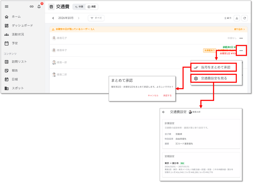Viewport: 253px width, 183px height.
Task: Go to next month with right chevron
Action: [79, 18]
